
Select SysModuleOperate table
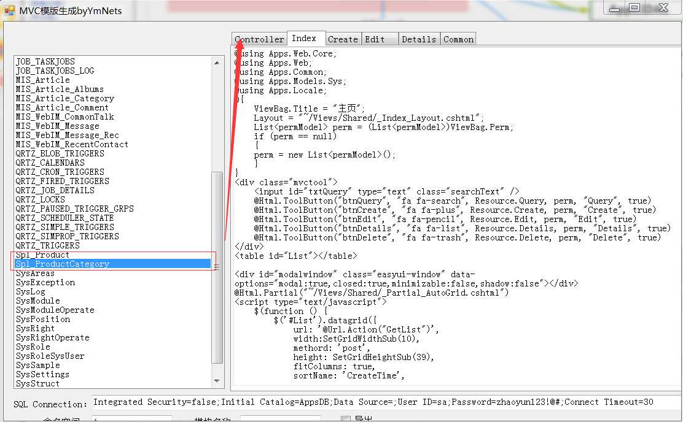[55, 310]
